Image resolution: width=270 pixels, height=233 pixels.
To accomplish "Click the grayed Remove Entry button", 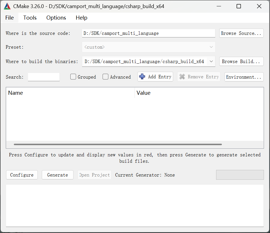I will point(199,77).
